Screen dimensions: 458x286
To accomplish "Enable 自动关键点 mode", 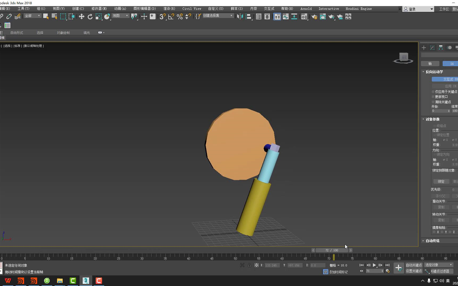I will tap(414, 265).
